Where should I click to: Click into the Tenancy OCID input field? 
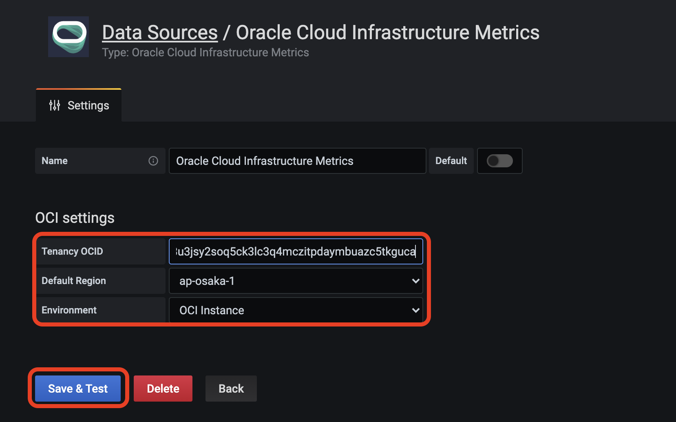click(295, 251)
